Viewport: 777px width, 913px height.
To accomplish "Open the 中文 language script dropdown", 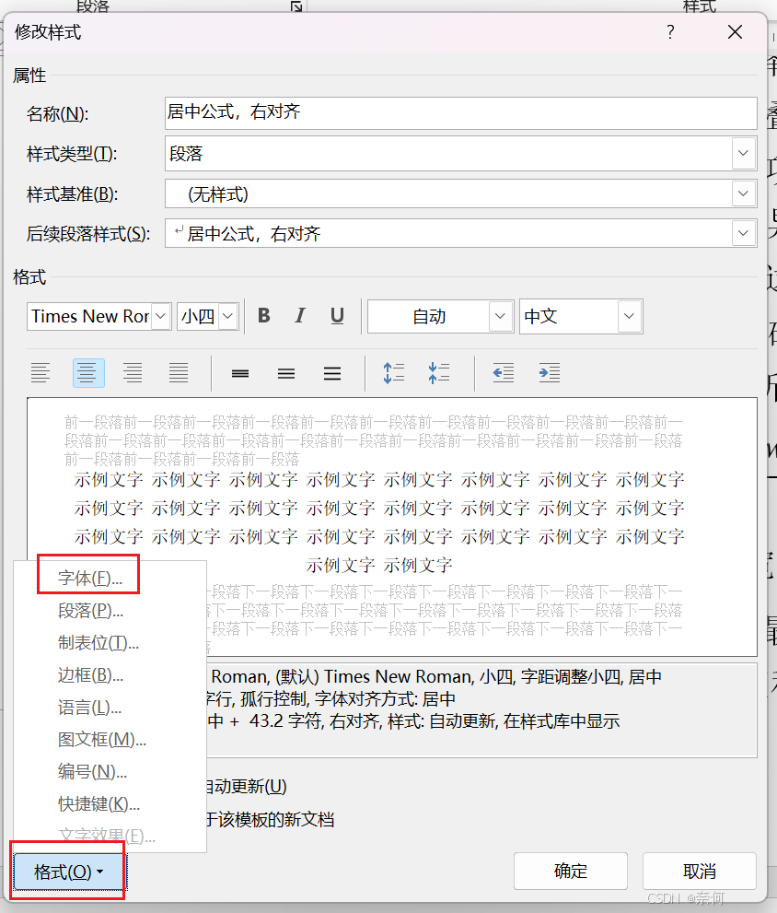I will click(629, 316).
